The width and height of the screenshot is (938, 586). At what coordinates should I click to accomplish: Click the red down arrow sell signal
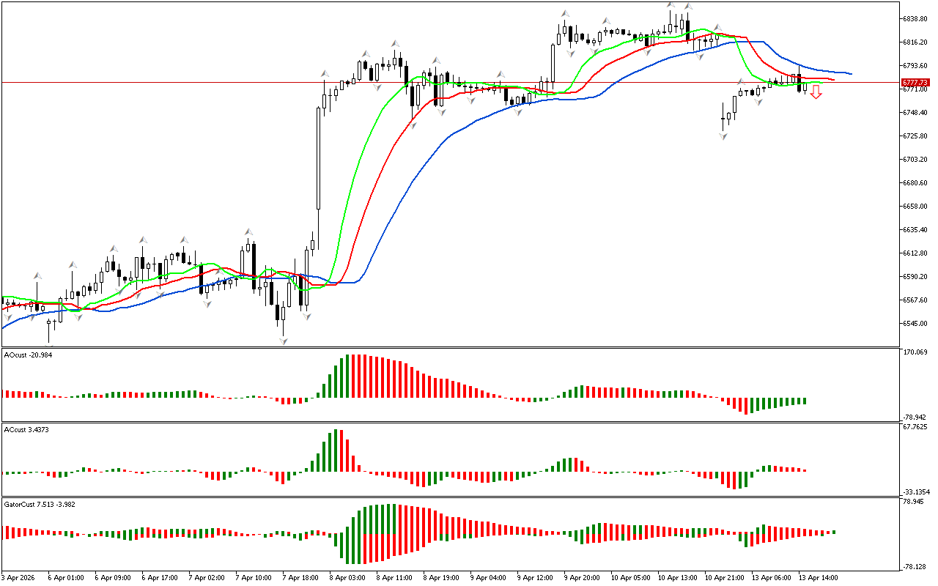816,92
